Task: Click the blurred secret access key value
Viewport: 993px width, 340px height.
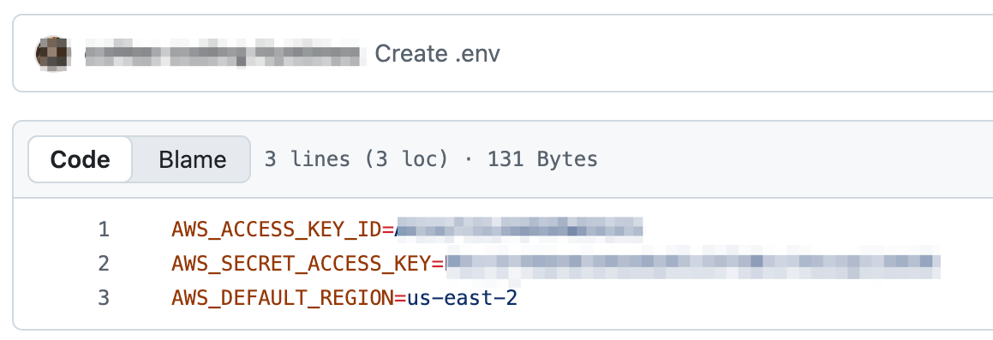Action: click(692, 264)
